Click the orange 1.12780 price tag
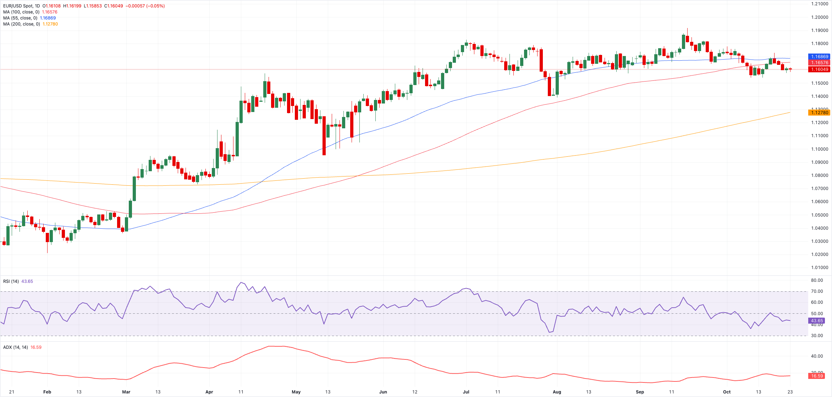The height and width of the screenshot is (397, 832). [x=820, y=113]
